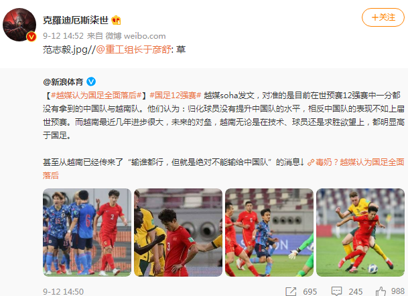Like the post with thumbs-up icon
The height and width of the screenshot is (296, 408).
(381, 291)
